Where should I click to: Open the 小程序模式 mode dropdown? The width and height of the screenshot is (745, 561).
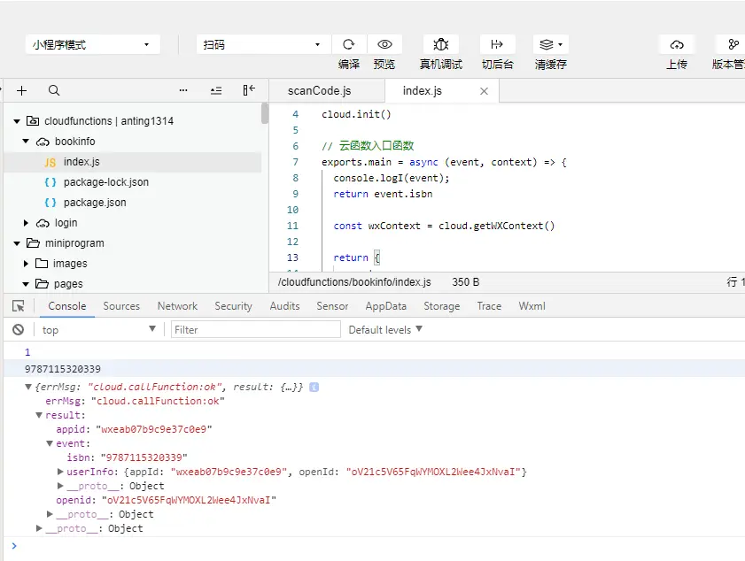(x=93, y=44)
